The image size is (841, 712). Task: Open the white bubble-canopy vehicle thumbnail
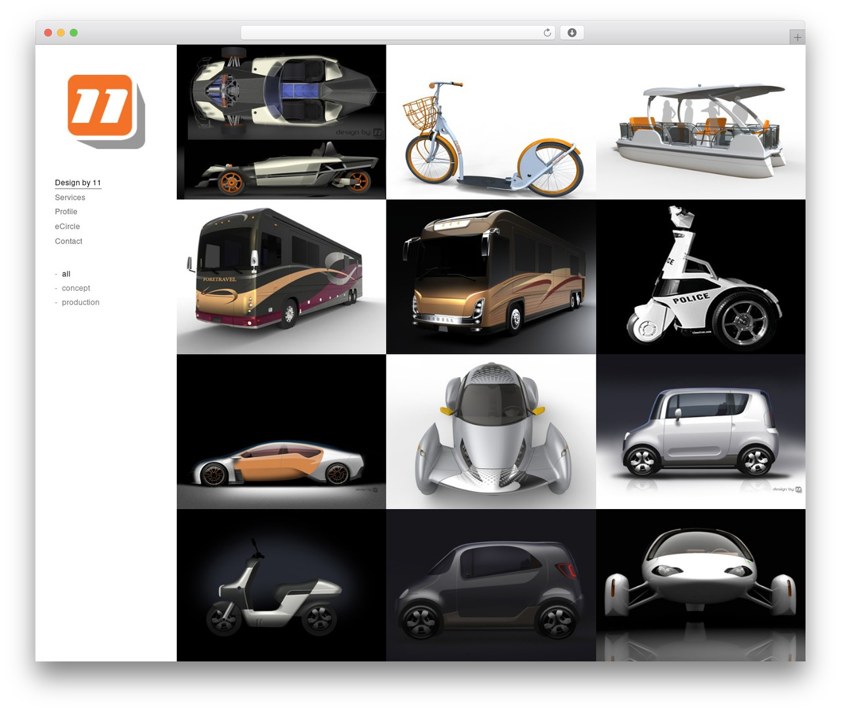tap(700, 585)
